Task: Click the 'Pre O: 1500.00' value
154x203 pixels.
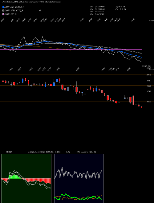Action: (97, 6)
